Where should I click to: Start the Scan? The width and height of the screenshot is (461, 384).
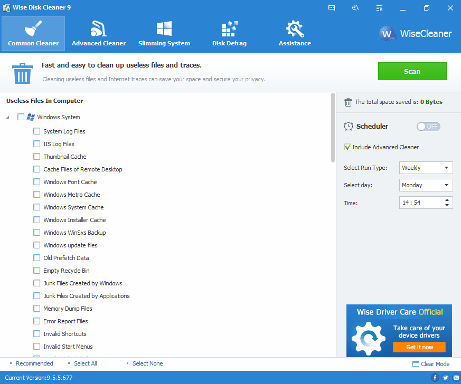point(412,71)
